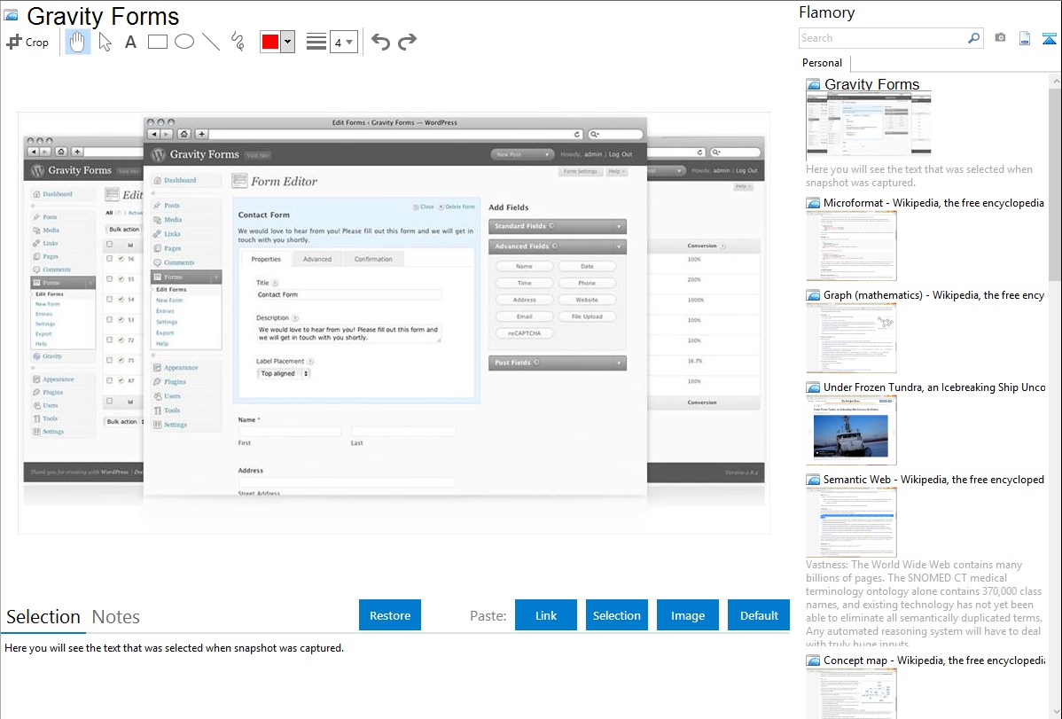Choose the straight line tool
This screenshot has height=719, width=1062.
click(211, 42)
